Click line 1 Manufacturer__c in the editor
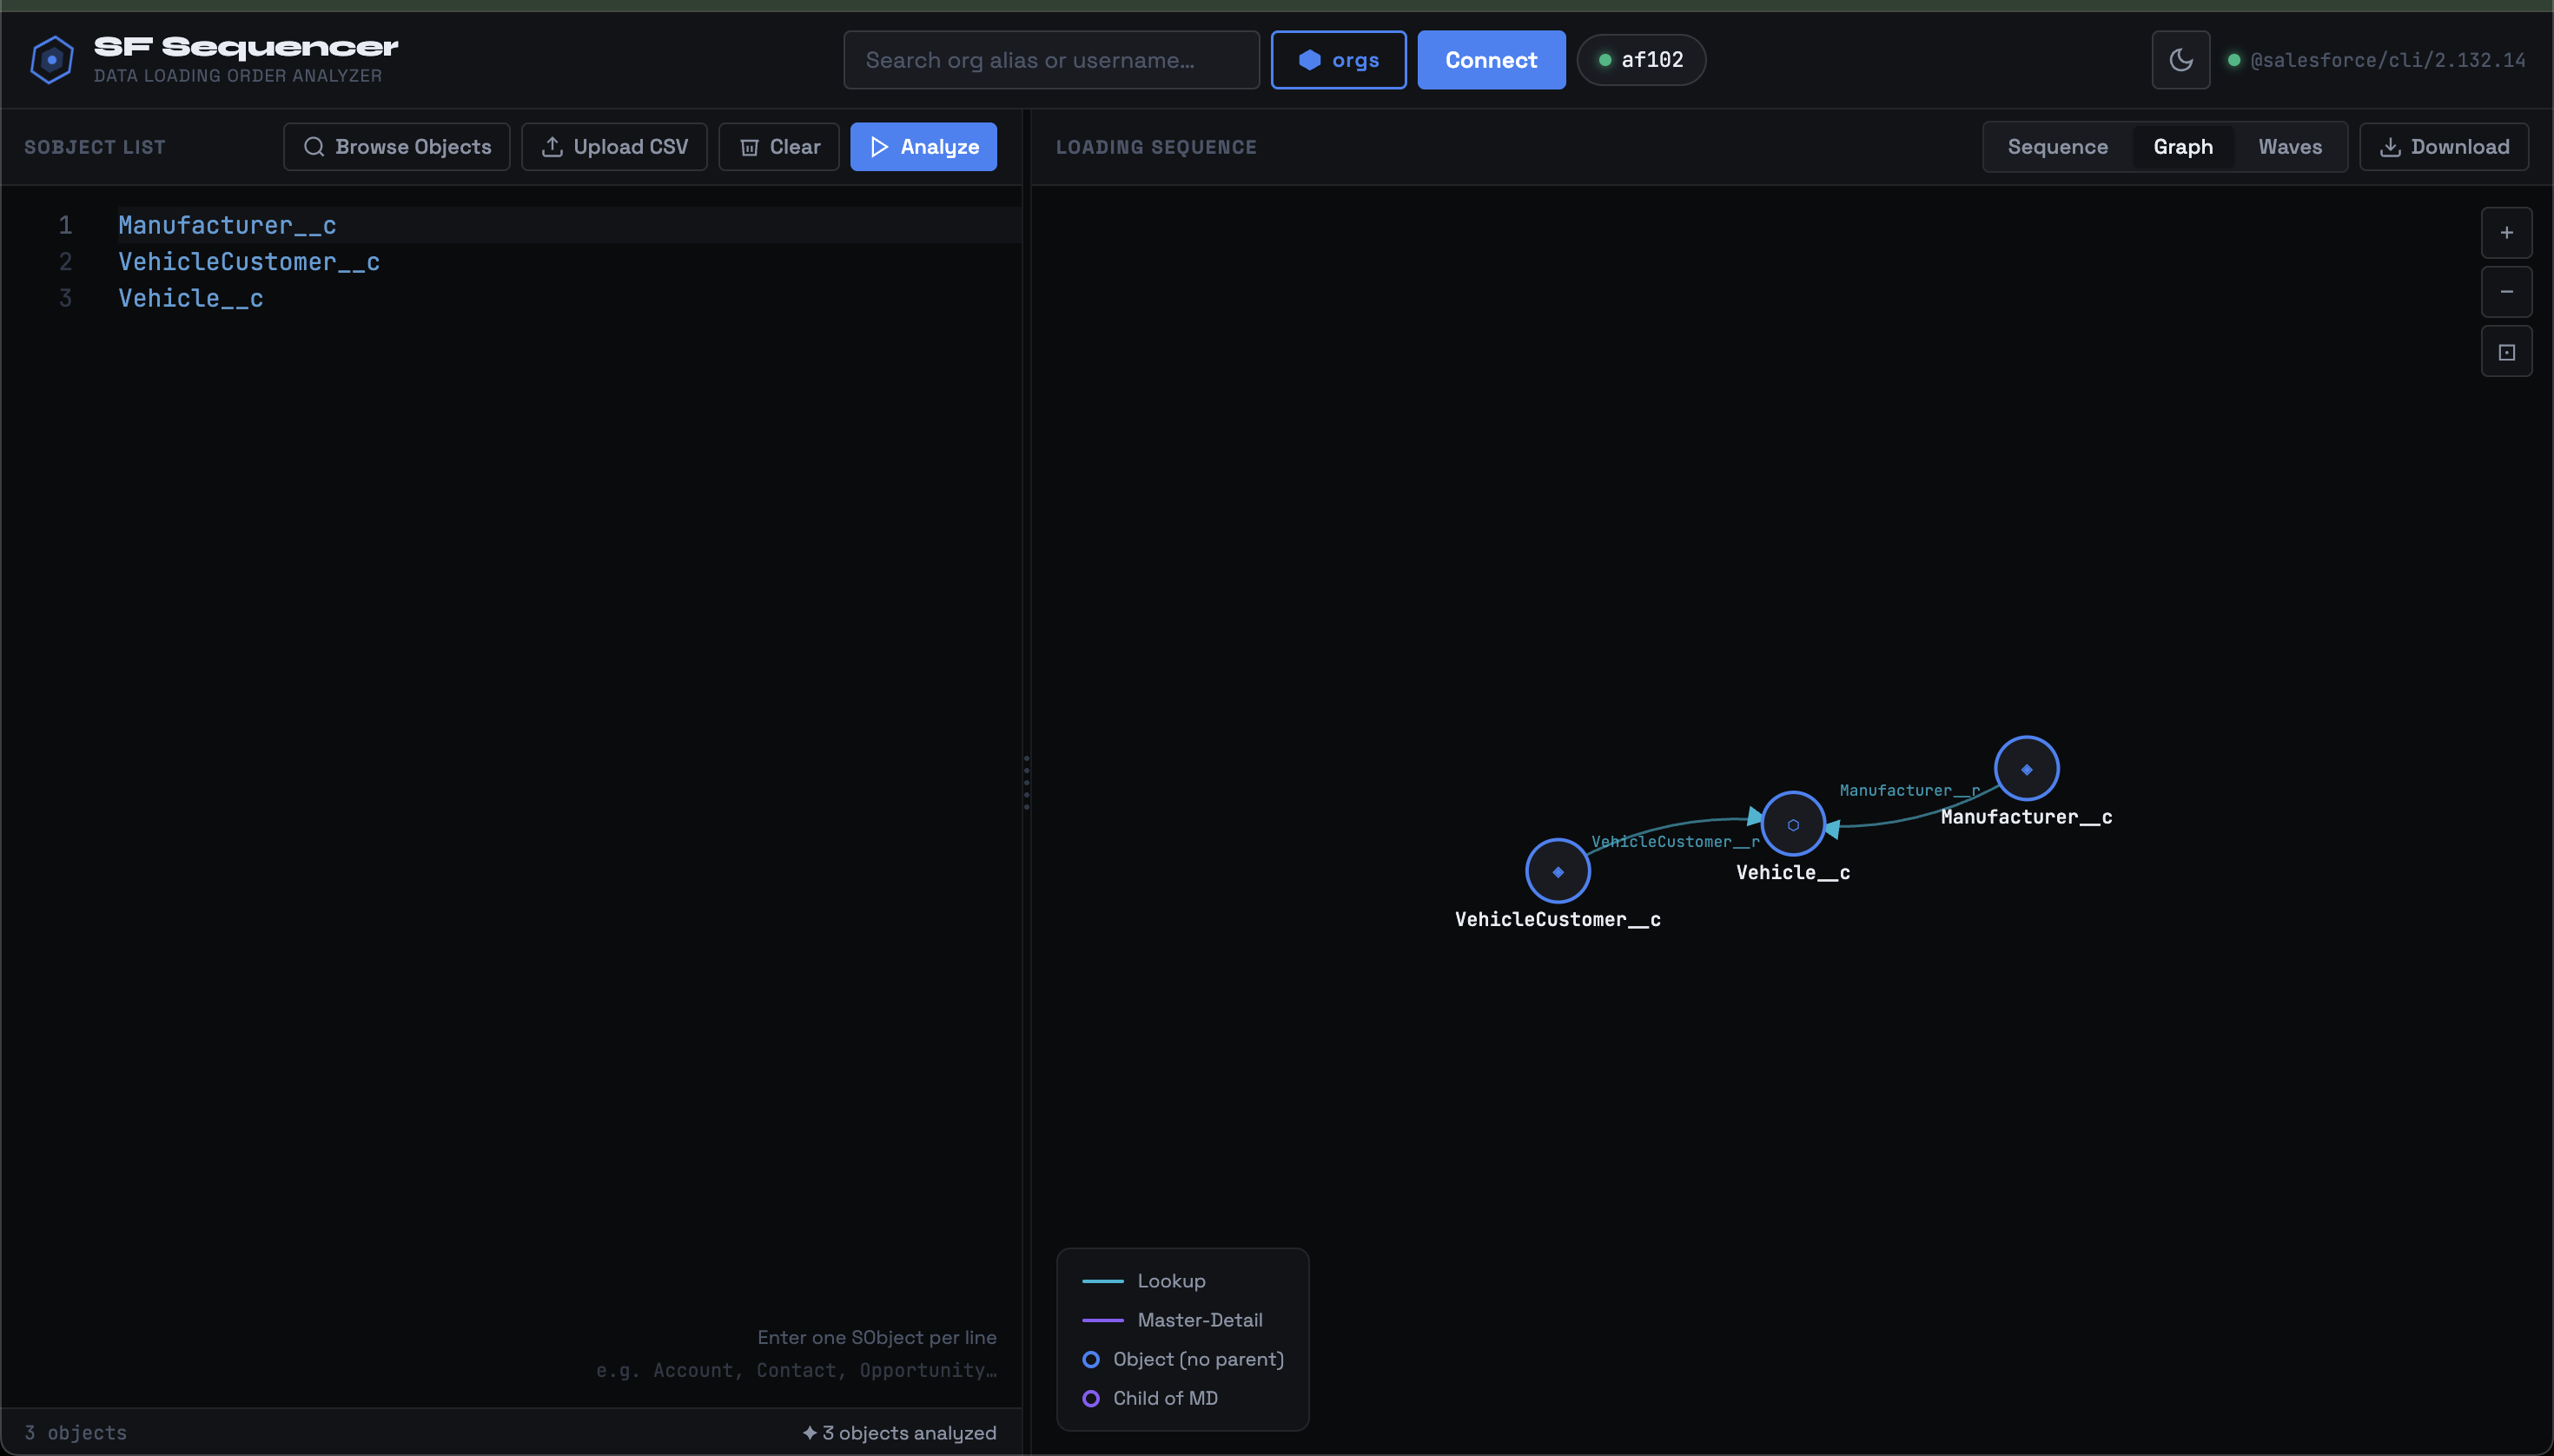2554x1456 pixels. [227, 225]
